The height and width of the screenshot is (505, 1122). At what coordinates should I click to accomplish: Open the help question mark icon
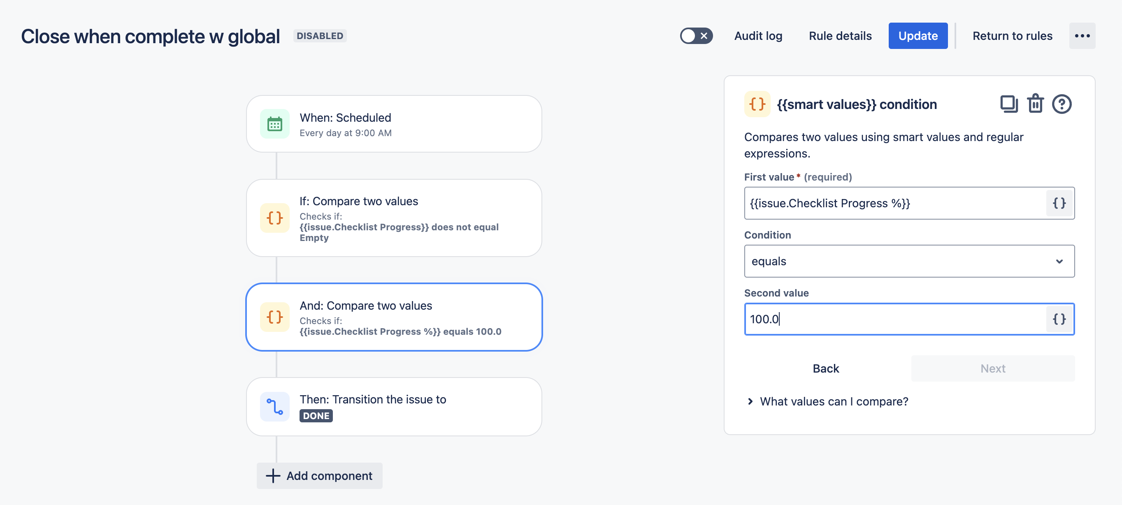[x=1062, y=104]
